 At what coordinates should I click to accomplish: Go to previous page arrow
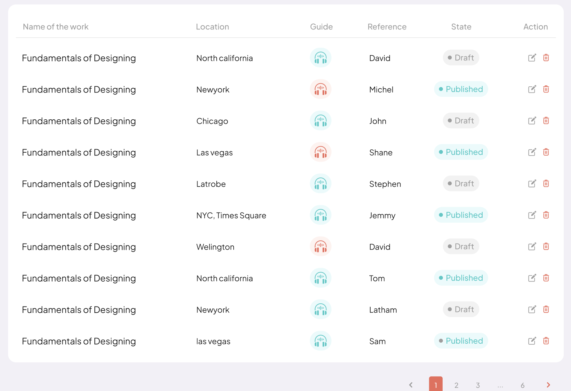411,385
